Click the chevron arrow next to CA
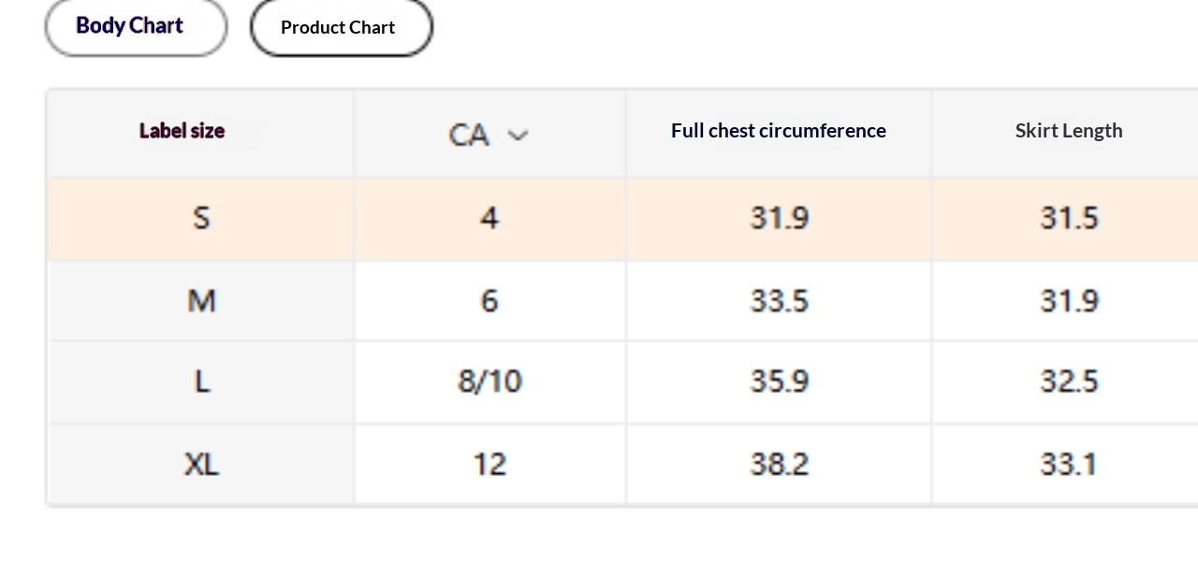The height and width of the screenshot is (561, 1198). click(518, 136)
